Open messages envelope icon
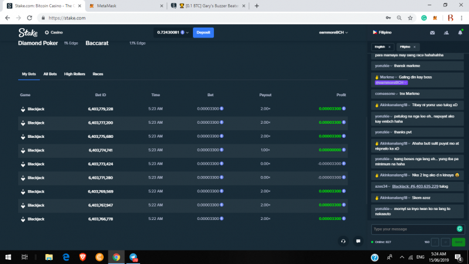This screenshot has height=264, width=469. tap(433, 33)
